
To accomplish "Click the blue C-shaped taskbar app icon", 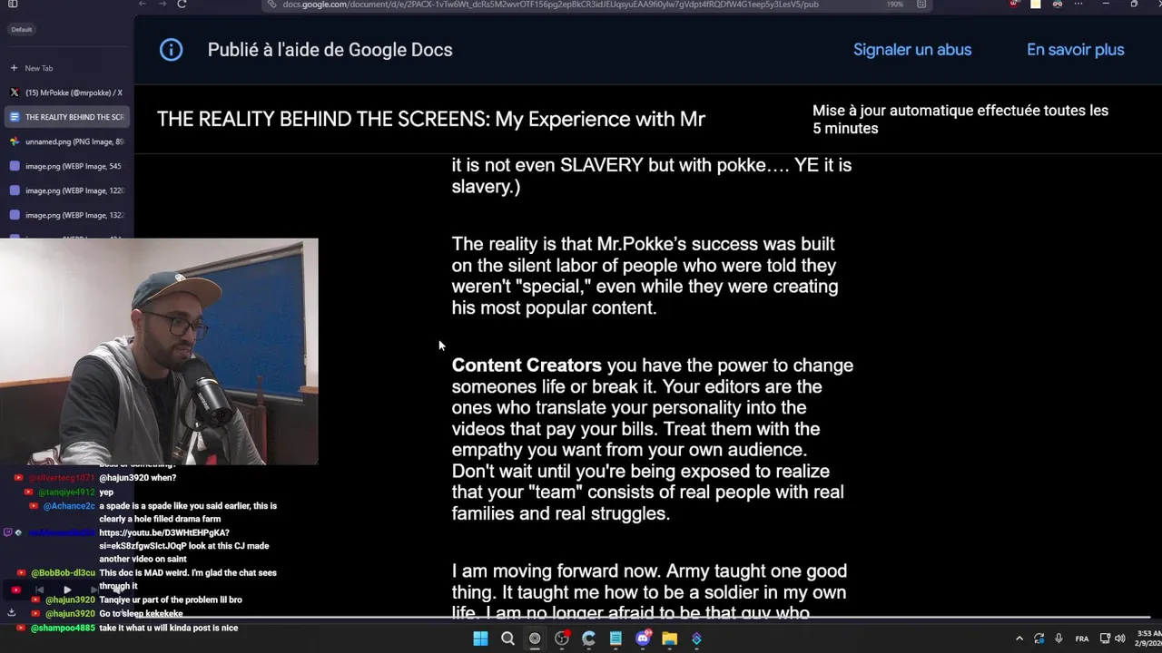I will click(588, 638).
